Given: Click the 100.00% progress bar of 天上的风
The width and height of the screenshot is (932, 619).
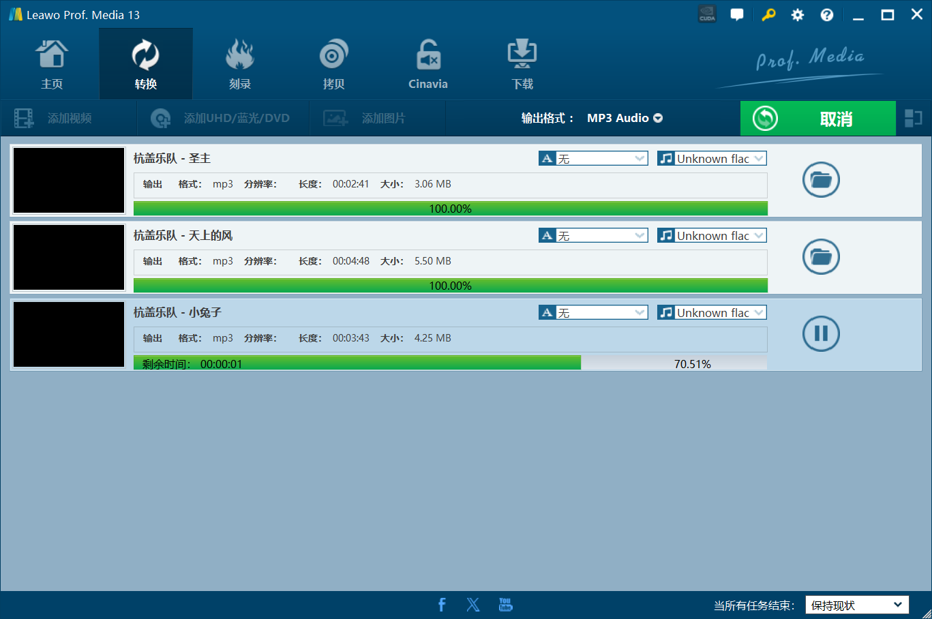Looking at the screenshot, I should tap(451, 286).
